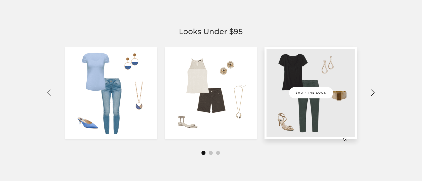Click the crystal stud earrings

(227, 68)
